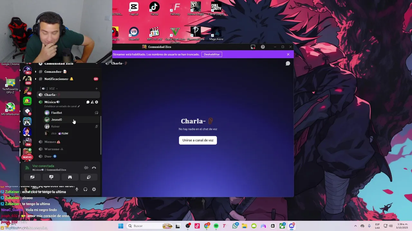Click the taskbar Buscar search box

pos(150,226)
